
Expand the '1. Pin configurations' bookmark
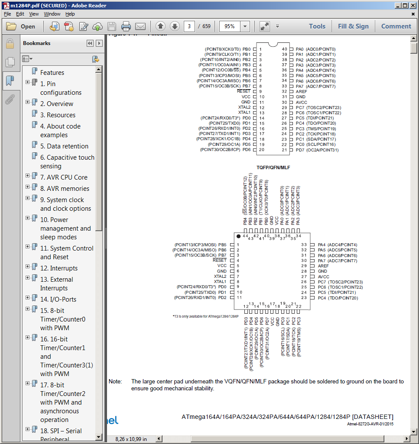coord(27,82)
